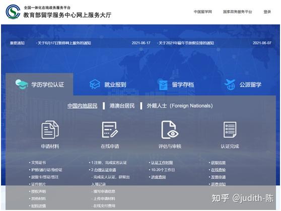The height and width of the screenshot is (211, 281).
Task: Click the 上传申请材料 step
Action: (104, 198)
